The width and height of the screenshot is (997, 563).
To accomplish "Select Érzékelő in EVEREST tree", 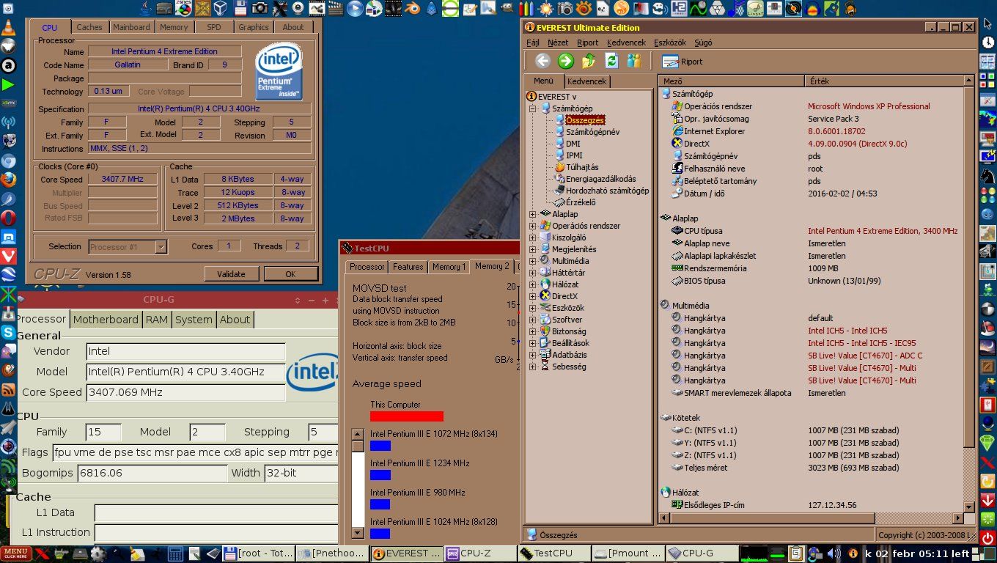I will 581,202.
